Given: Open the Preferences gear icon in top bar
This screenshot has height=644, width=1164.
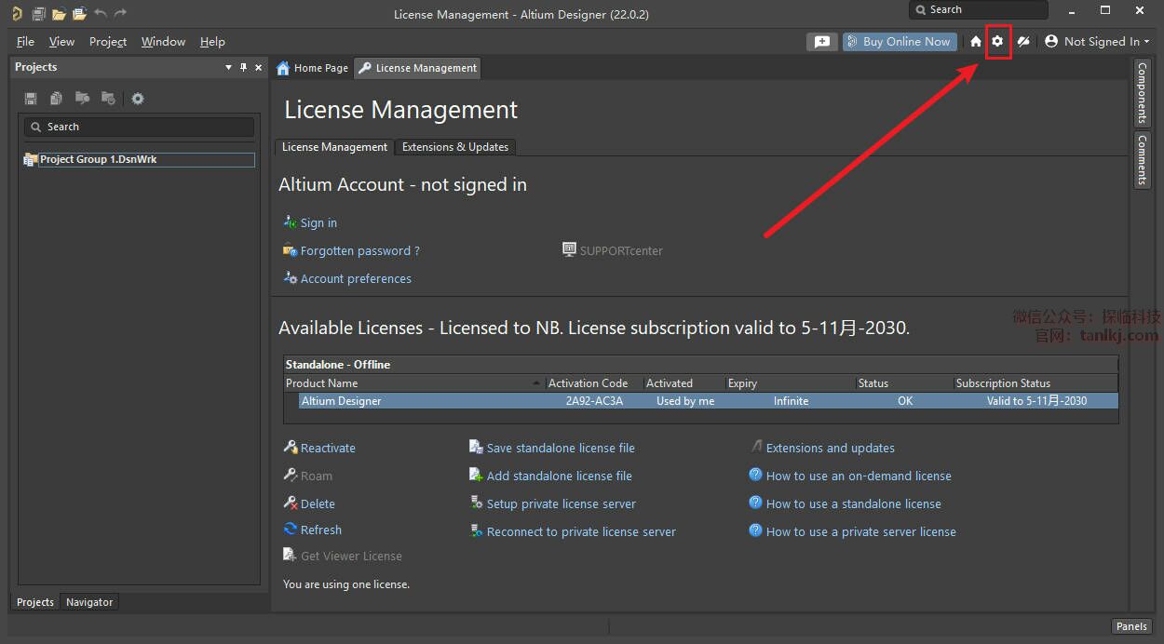Looking at the screenshot, I should click(997, 41).
